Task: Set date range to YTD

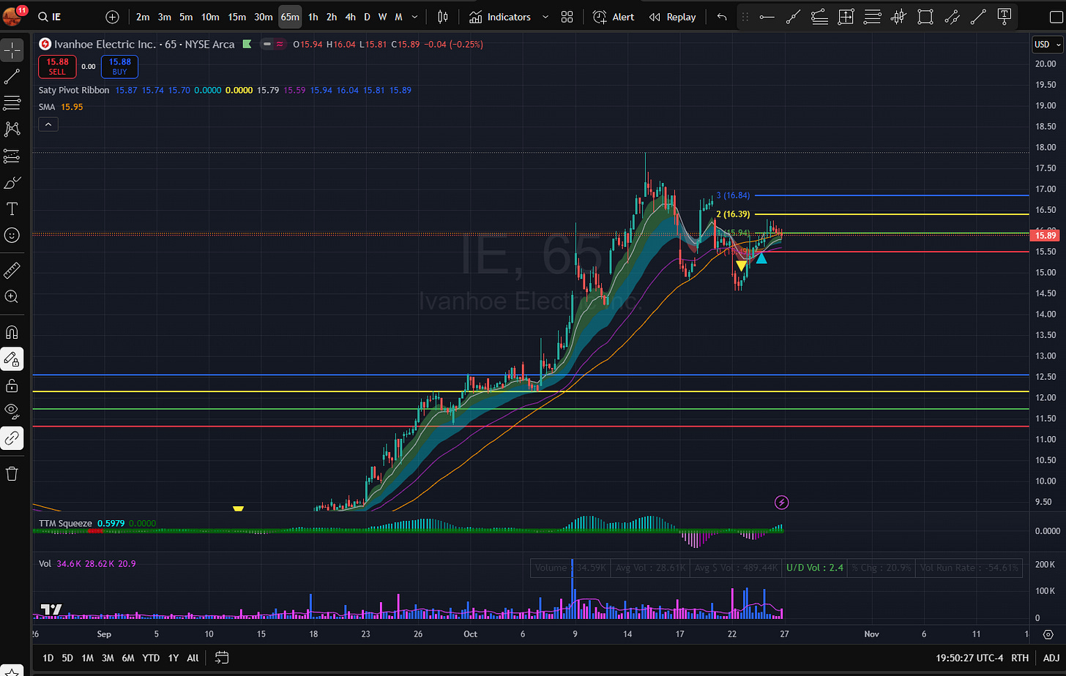Action: pyautogui.click(x=151, y=658)
